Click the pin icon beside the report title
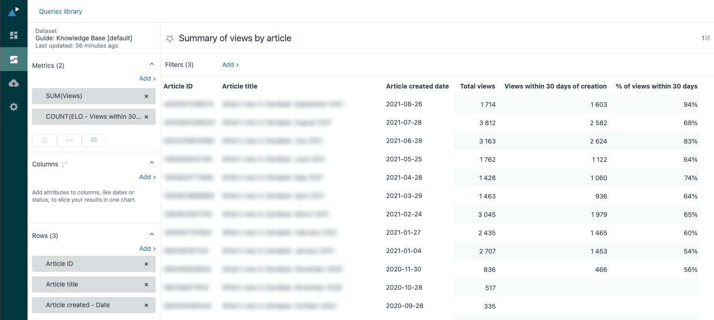 pyautogui.click(x=170, y=39)
